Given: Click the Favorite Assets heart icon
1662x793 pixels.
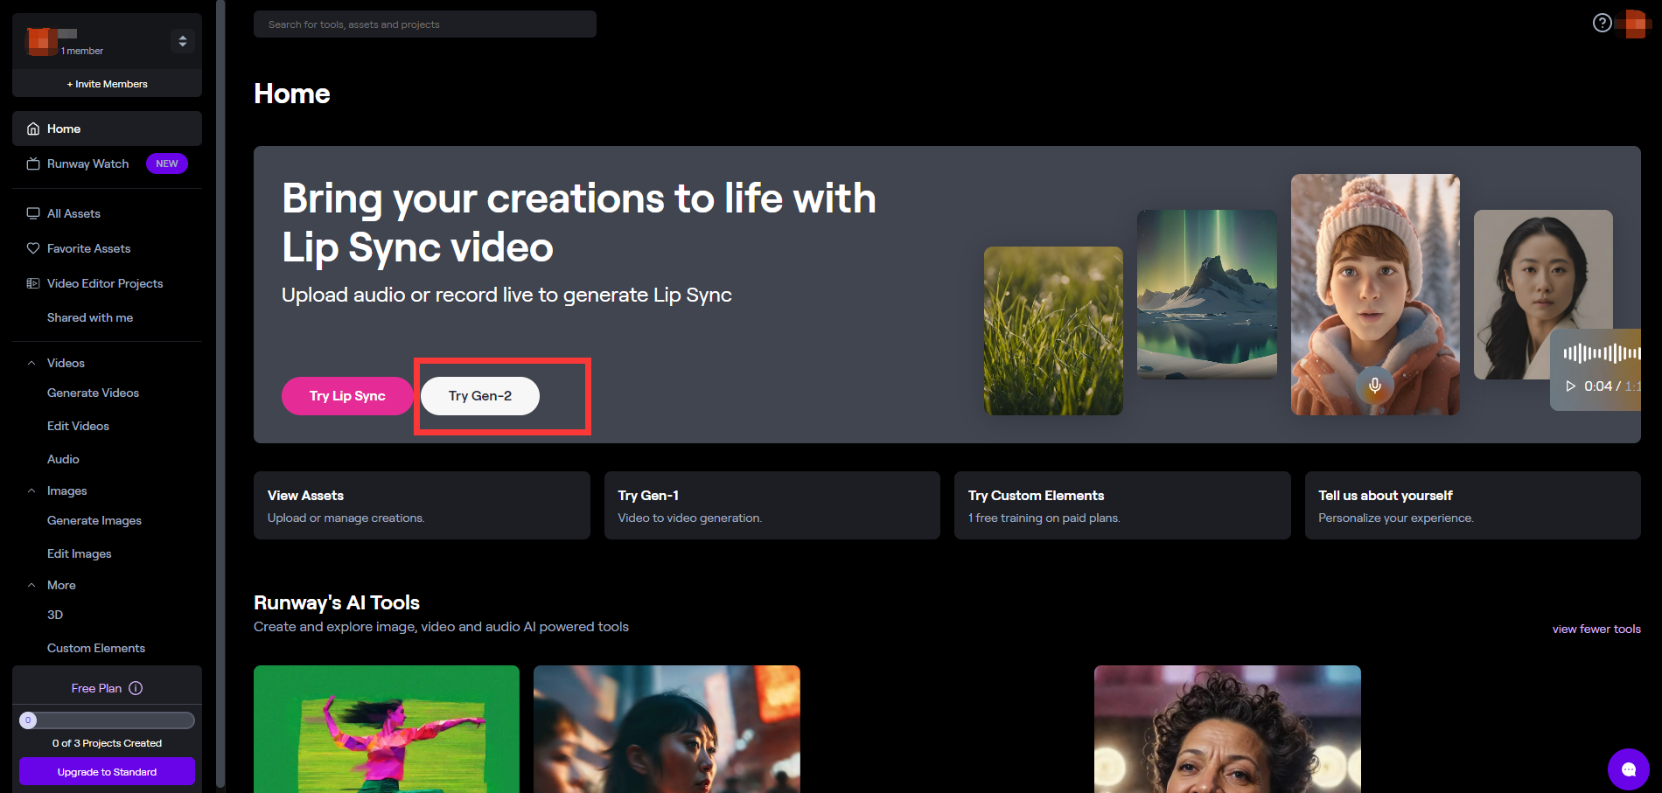Looking at the screenshot, I should [33, 248].
